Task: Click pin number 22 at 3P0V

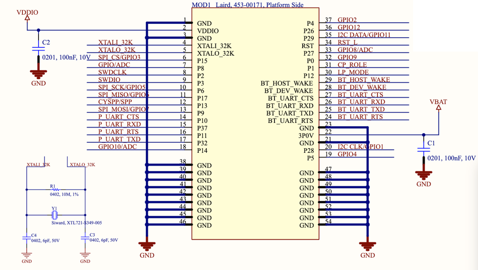Action: click(328, 131)
